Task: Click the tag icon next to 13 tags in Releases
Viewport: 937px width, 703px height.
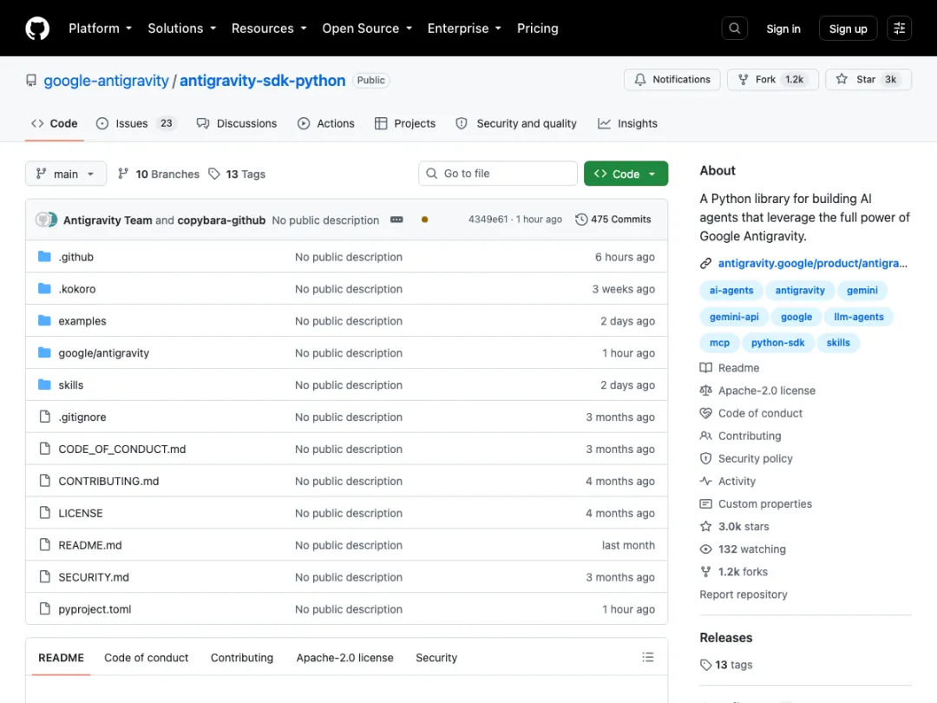Action: coord(705,666)
